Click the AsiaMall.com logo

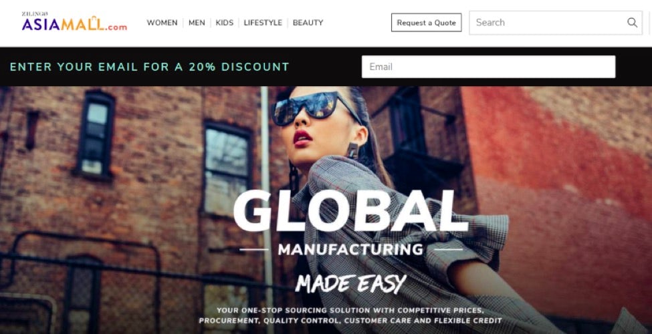tap(74, 23)
